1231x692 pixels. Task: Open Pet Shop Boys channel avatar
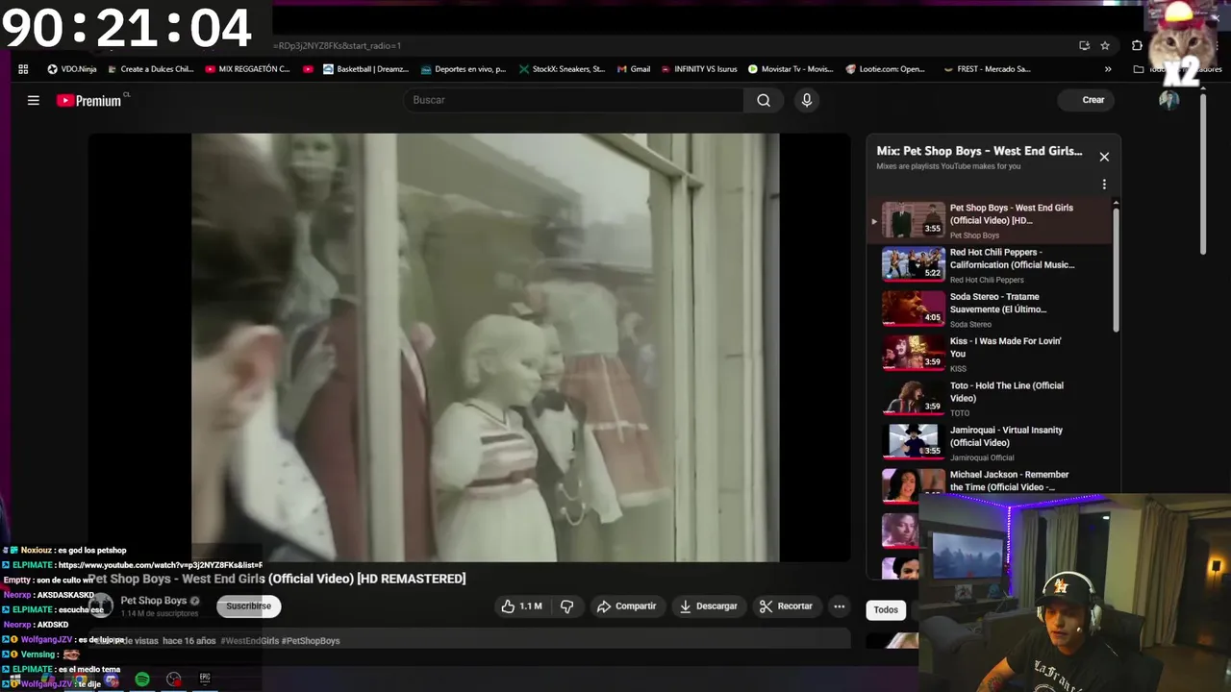click(x=101, y=605)
